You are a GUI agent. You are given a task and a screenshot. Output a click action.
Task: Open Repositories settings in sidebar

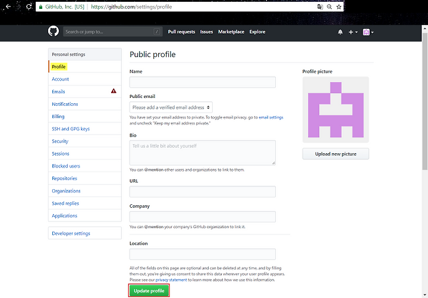point(85,178)
